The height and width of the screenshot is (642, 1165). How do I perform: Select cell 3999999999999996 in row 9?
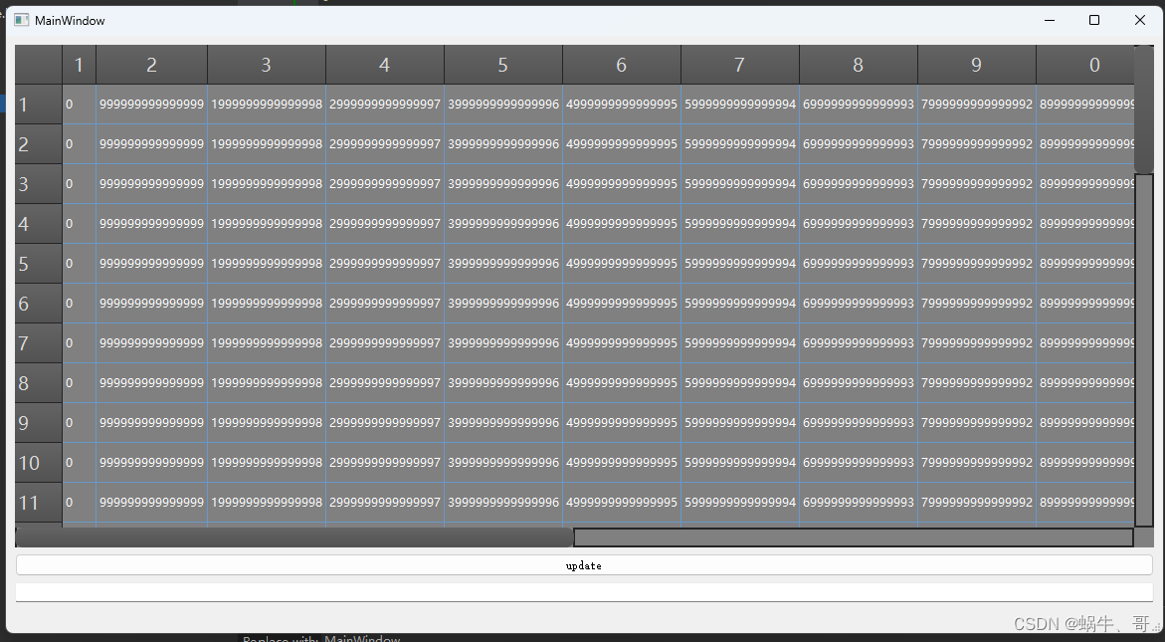coord(502,422)
